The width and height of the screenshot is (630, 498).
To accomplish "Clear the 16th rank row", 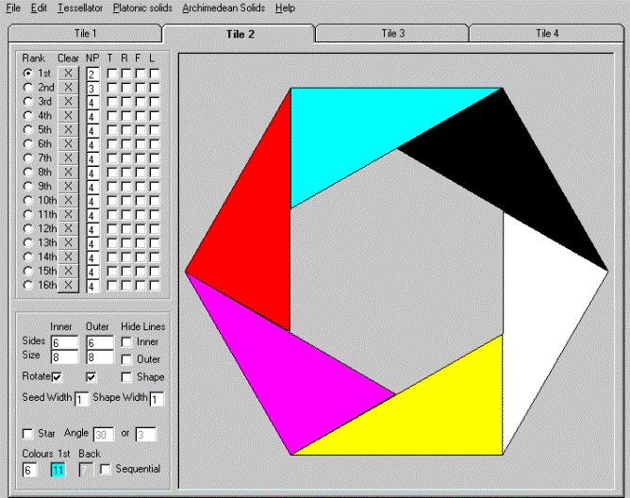I will coord(68,285).
